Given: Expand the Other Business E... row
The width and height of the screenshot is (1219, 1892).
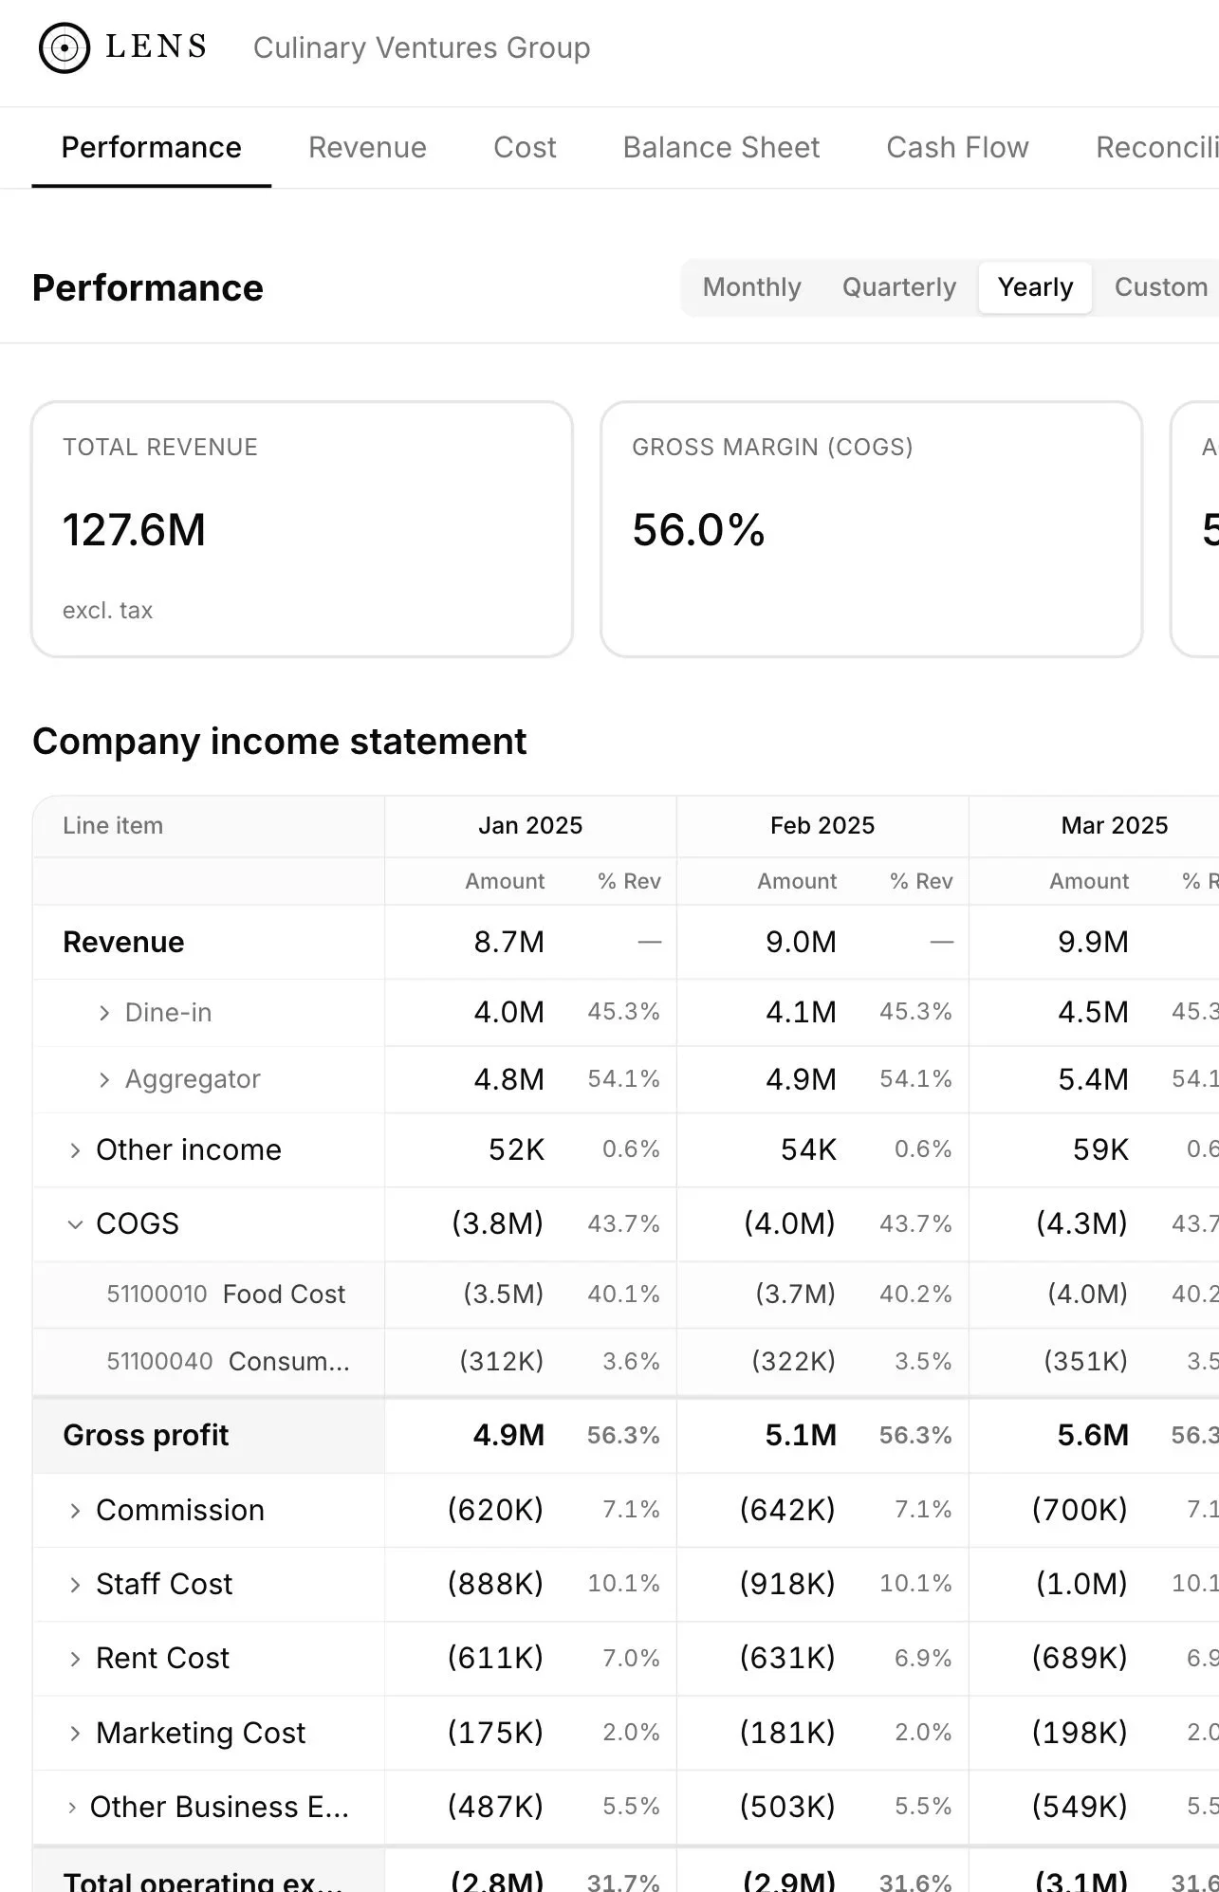Looking at the screenshot, I should pos(72,1808).
